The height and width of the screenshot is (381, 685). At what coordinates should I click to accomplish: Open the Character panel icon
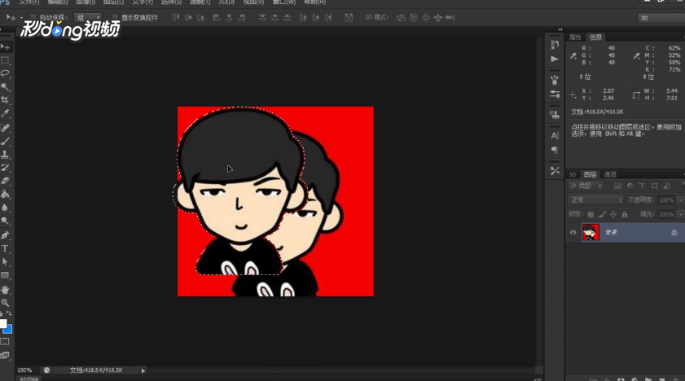pyautogui.click(x=555, y=135)
